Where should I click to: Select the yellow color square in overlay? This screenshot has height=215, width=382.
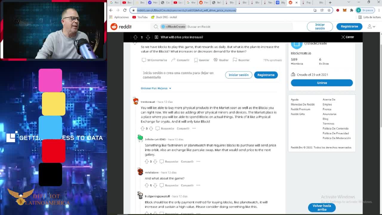click(x=53, y=104)
